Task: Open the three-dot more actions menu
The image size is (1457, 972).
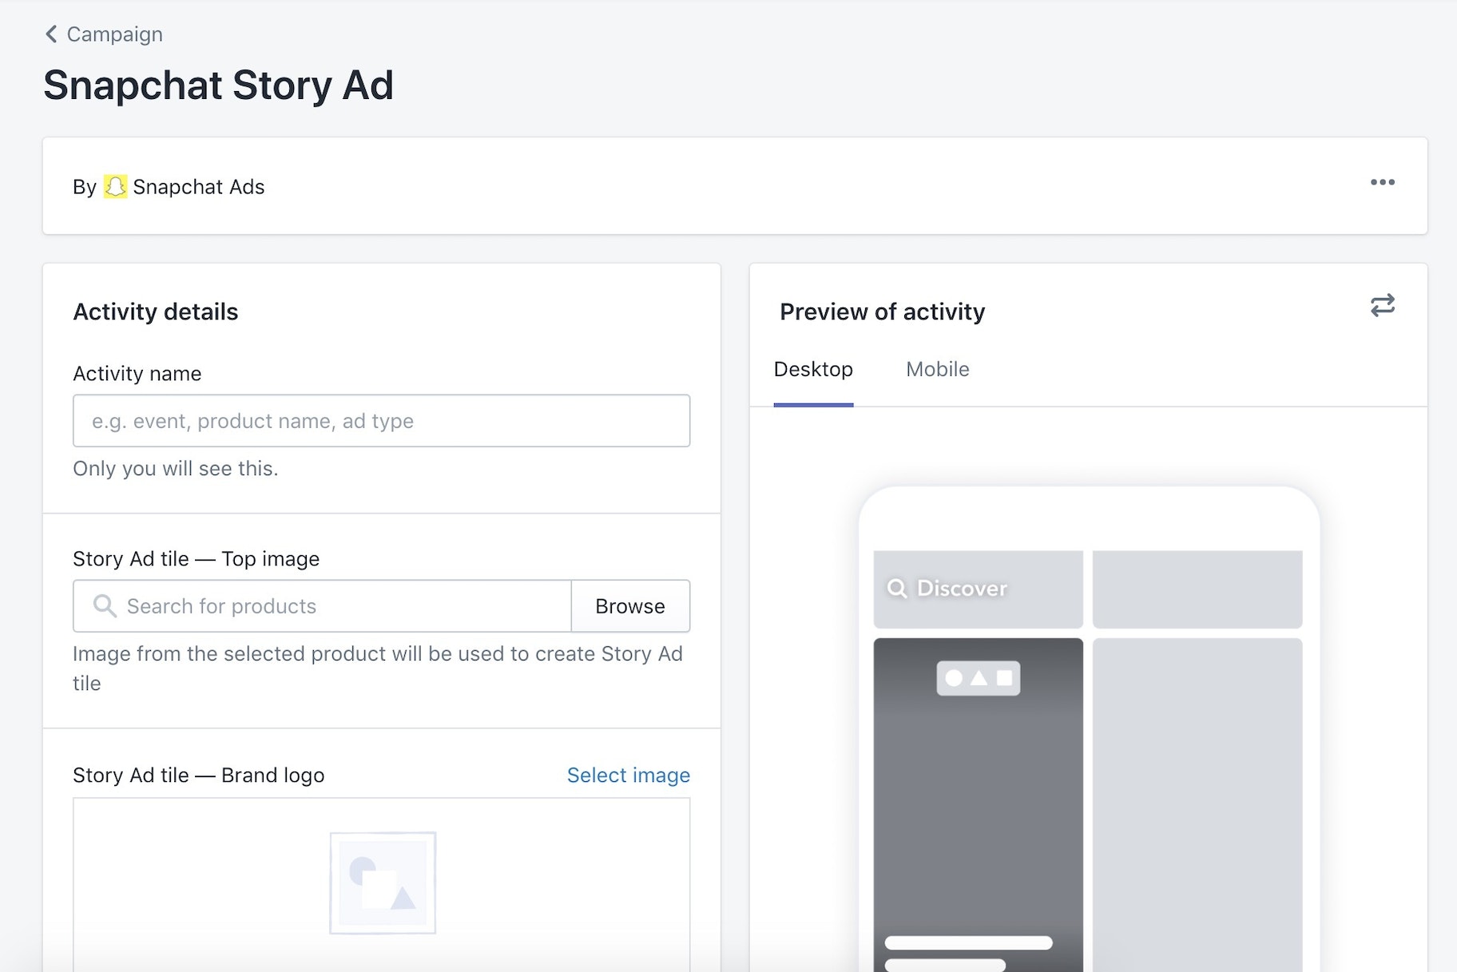Action: [1382, 183]
